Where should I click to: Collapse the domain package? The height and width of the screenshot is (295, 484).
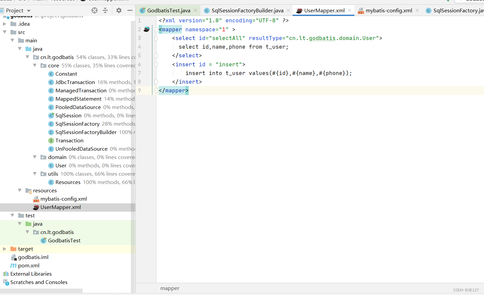click(x=35, y=157)
